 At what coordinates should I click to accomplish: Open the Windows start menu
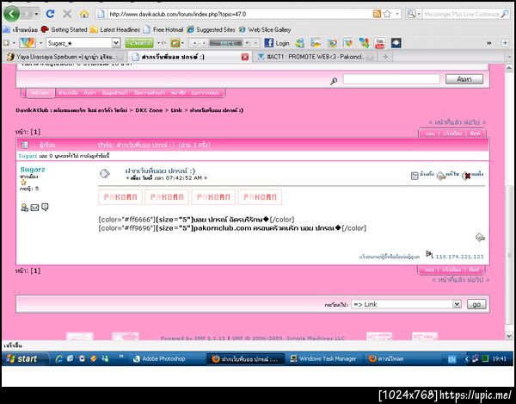coord(23,358)
